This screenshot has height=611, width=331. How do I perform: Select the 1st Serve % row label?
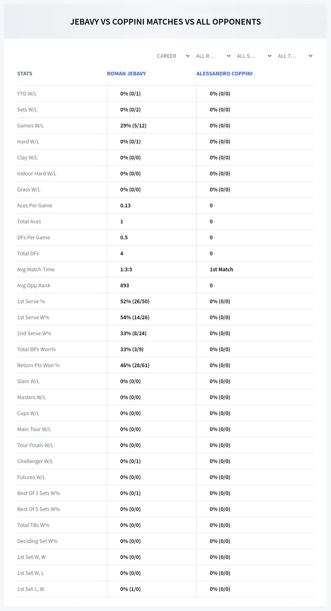pyautogui.click(x=31, y=301)
